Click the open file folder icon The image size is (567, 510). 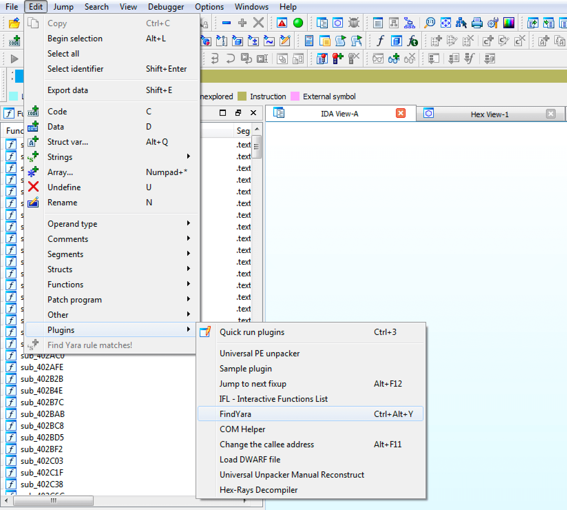click(x=14, y=23)
